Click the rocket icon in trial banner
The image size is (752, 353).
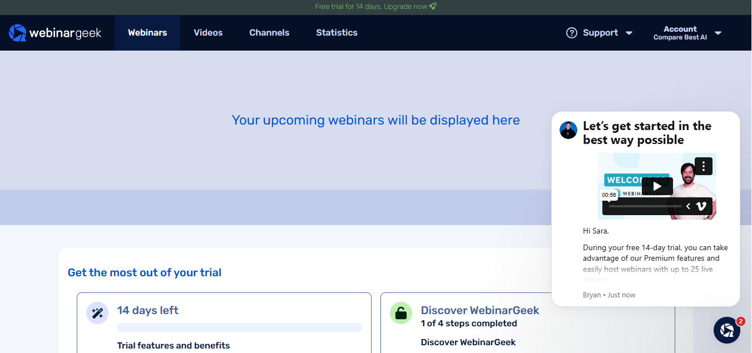coord(433,7)
